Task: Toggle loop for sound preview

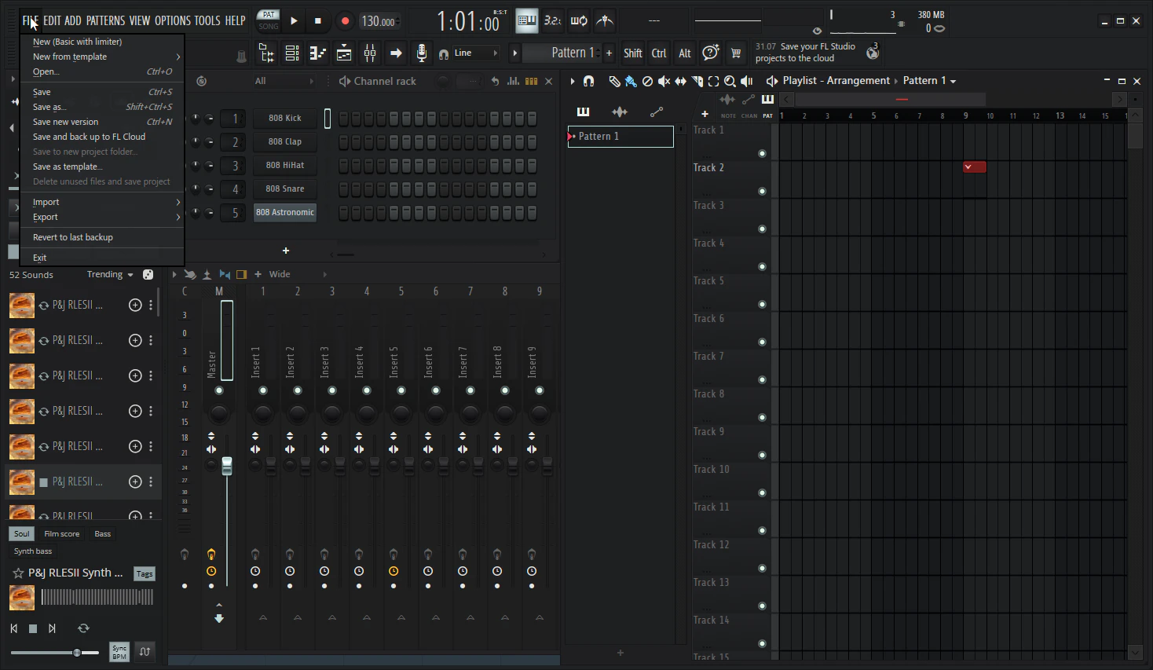Action: coord(83,628)
